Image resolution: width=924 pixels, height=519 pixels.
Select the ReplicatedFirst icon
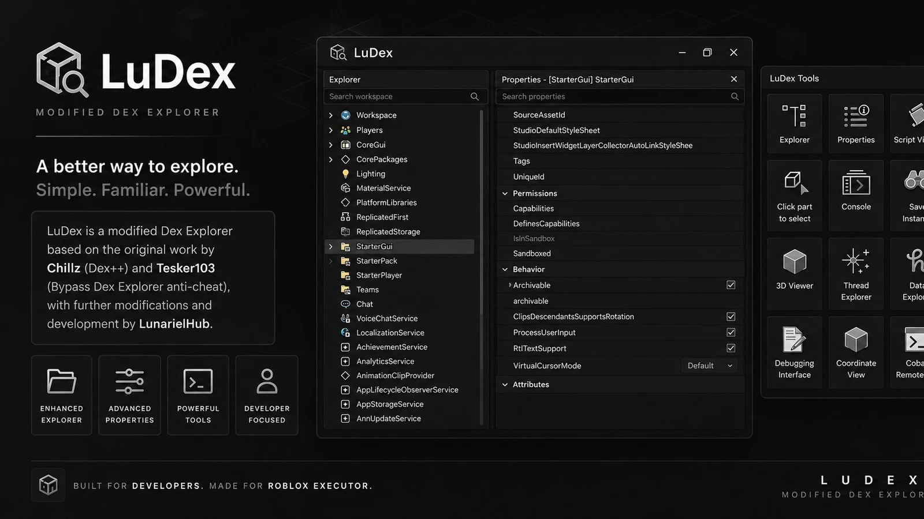345,217
